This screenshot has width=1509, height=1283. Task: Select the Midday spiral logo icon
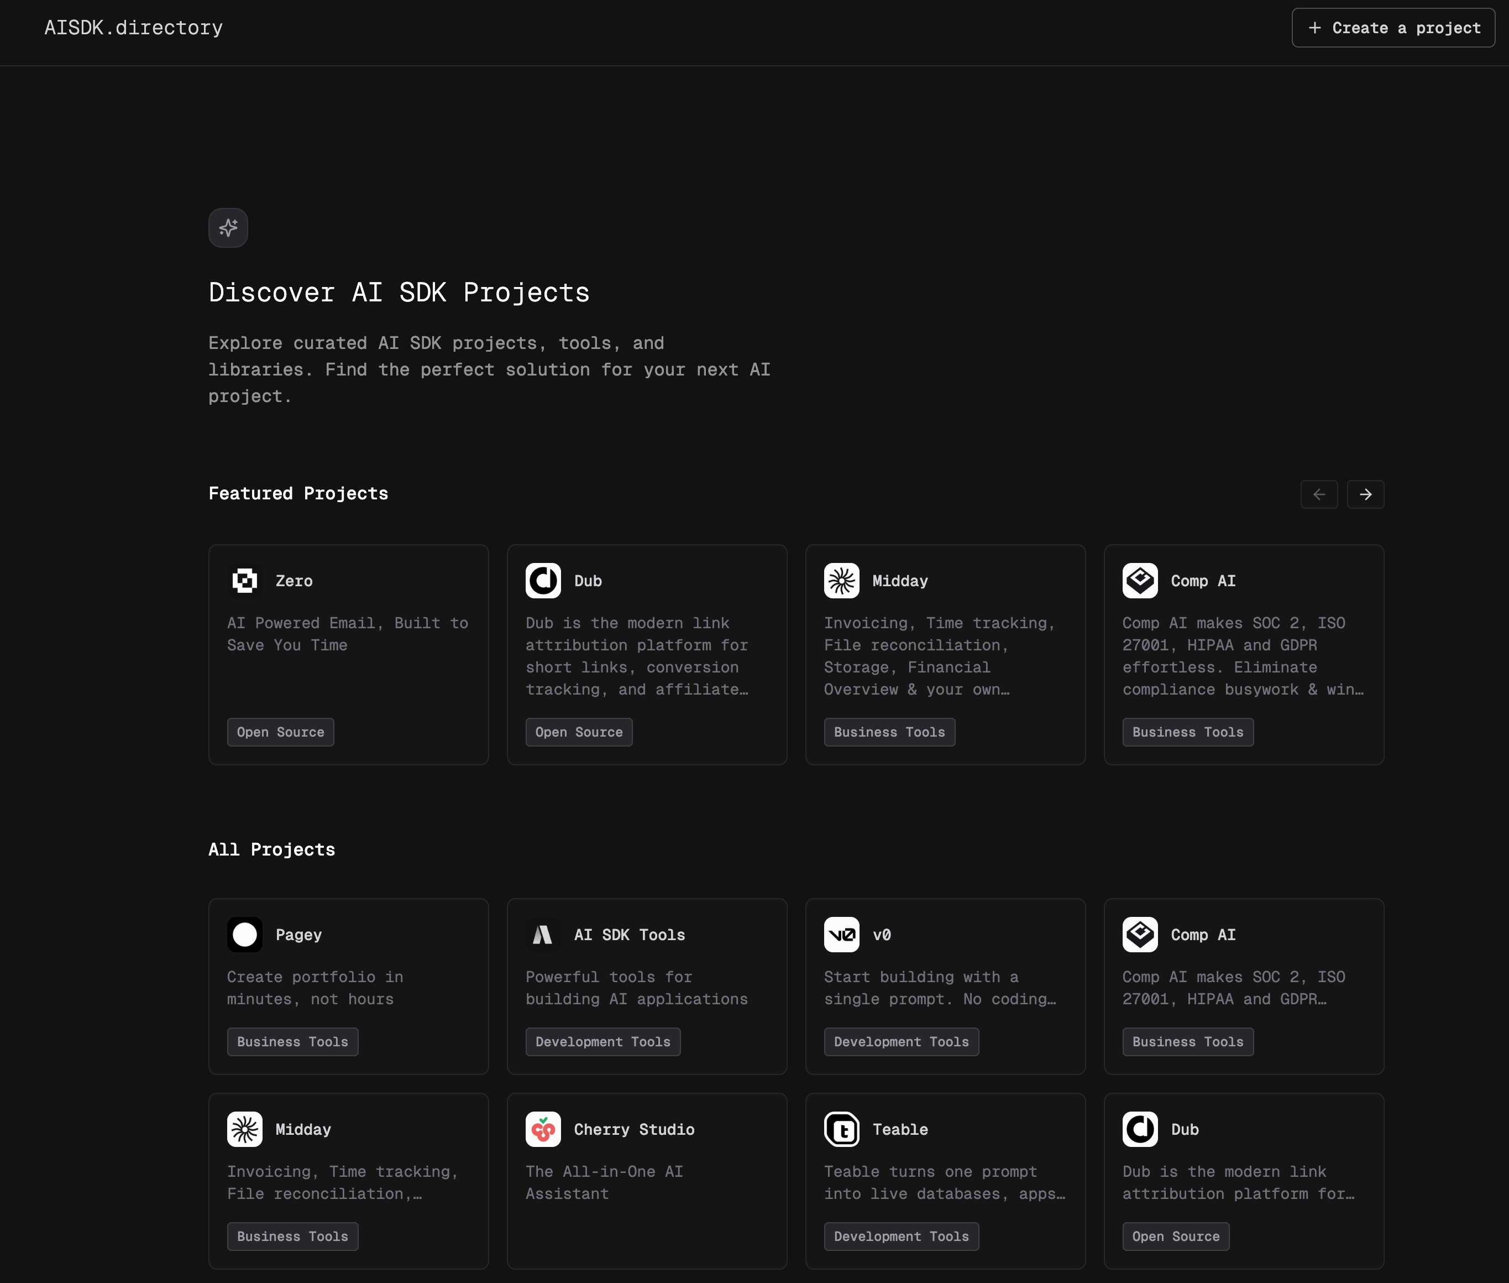tap(842, 581)
